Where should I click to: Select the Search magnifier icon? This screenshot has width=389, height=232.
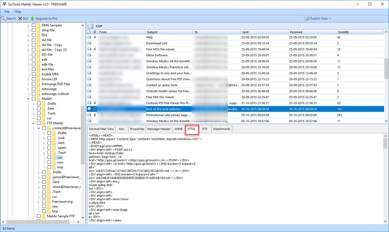[x=3, y=18]
